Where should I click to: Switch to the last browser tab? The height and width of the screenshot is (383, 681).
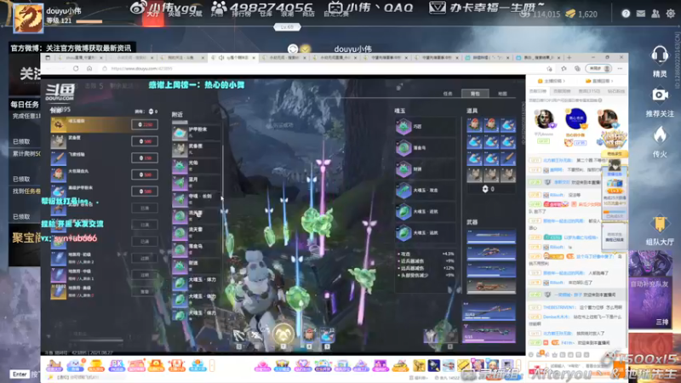click(x=538, y=57)
